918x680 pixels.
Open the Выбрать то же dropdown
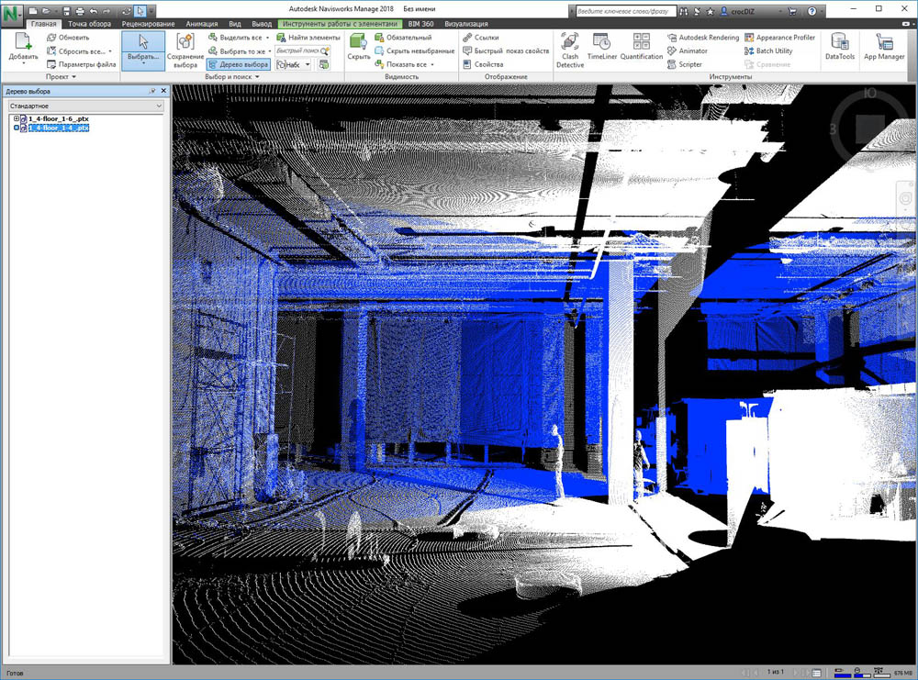pyautogui.click(x=240, y=50)
